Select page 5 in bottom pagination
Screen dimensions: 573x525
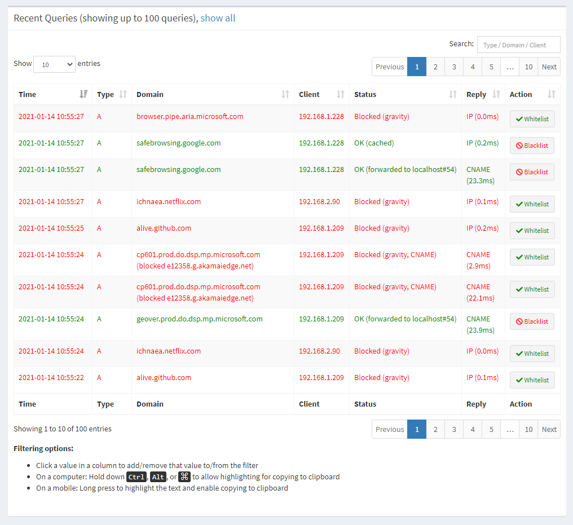tap(491, 429)
